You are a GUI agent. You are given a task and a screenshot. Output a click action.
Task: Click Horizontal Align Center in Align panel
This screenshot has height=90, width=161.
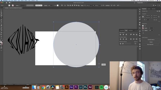[x=123, y=34]
